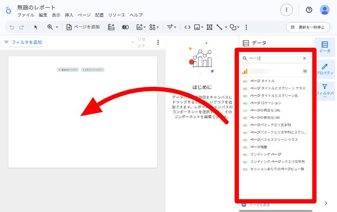The image size is (337, 212).
Task: Click the add chart icon
Action: [139, 27]
